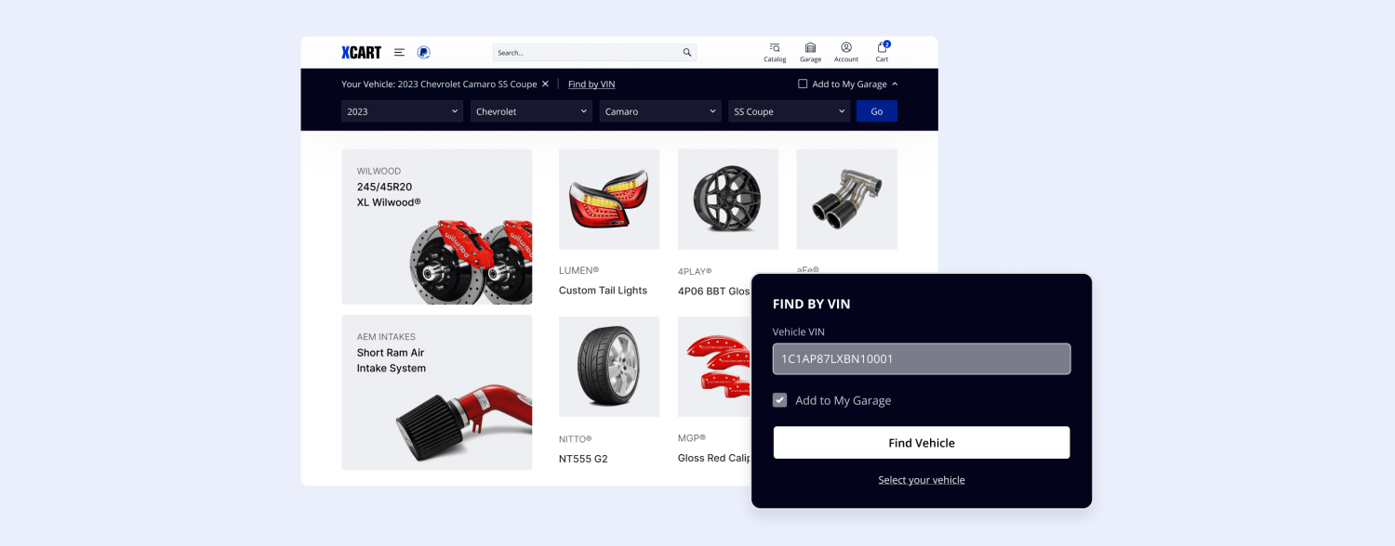Open the Chevrolet make dropdown

point(530,110)
